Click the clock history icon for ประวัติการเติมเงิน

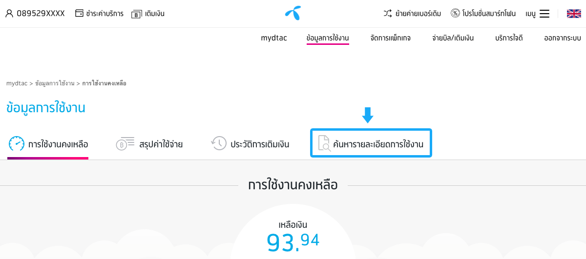[x=219, y=143]
